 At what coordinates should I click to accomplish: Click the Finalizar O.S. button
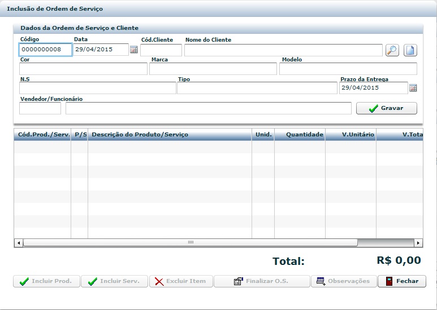pos(262,281)
